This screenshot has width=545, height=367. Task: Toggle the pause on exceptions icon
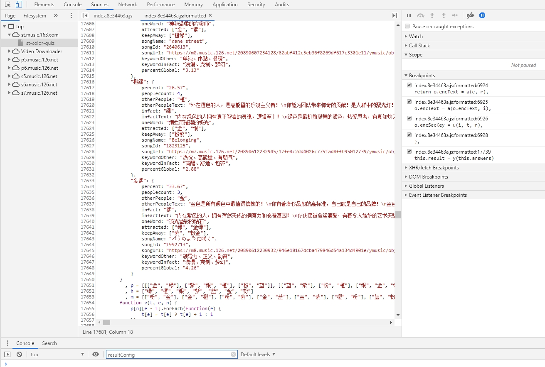pyautogui.click(x=482, y=15)
